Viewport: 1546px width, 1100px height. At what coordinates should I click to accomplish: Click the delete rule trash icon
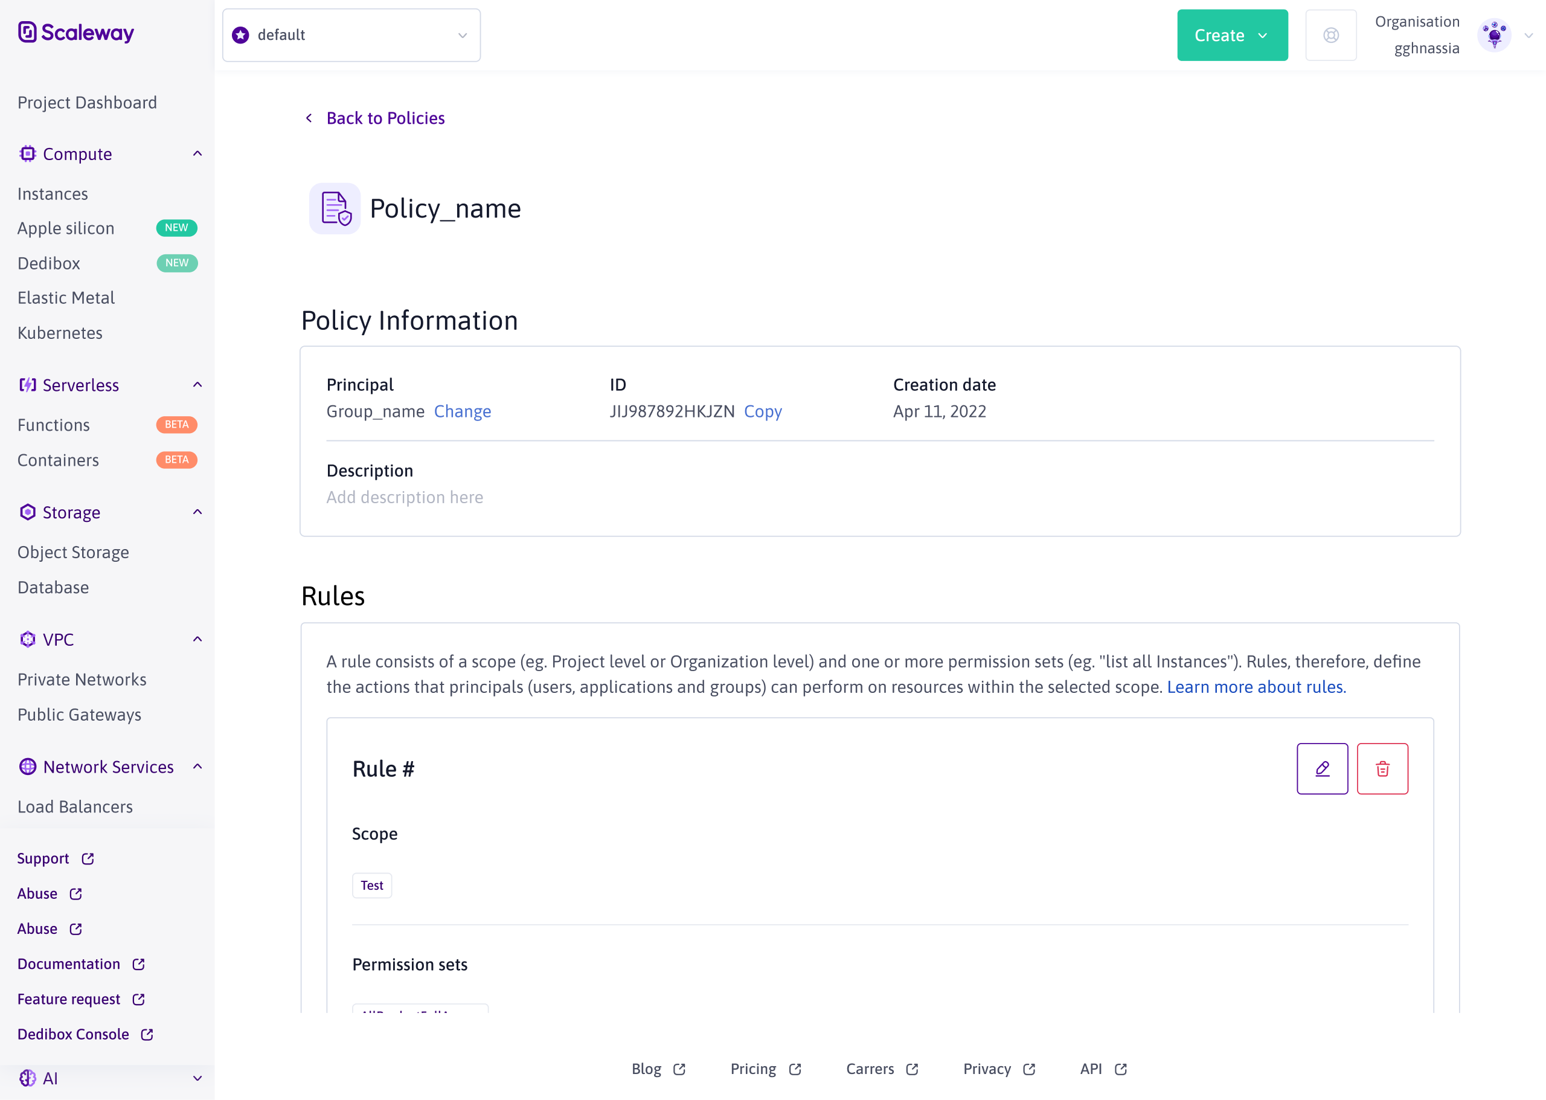point(1382,769)
